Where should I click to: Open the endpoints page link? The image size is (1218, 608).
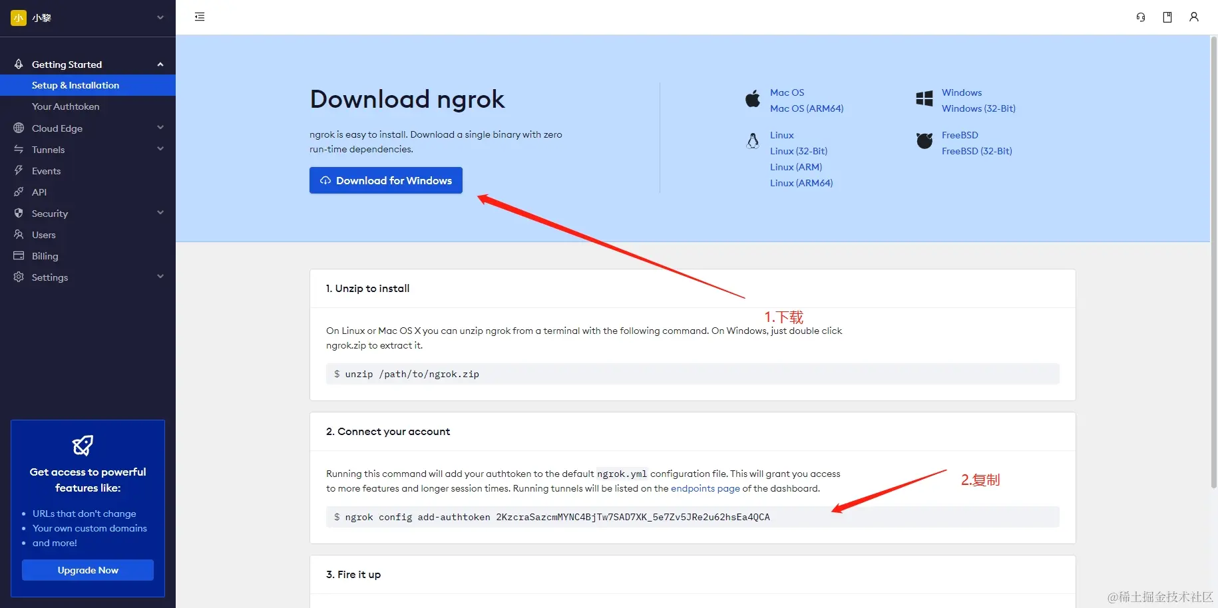tap(705, 488)
